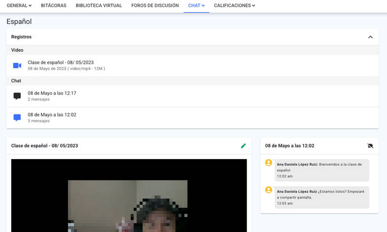This screenshot has width=387, height=232.
Task: Click the '3 mensajes' text
Action: [x=39, y=121]
